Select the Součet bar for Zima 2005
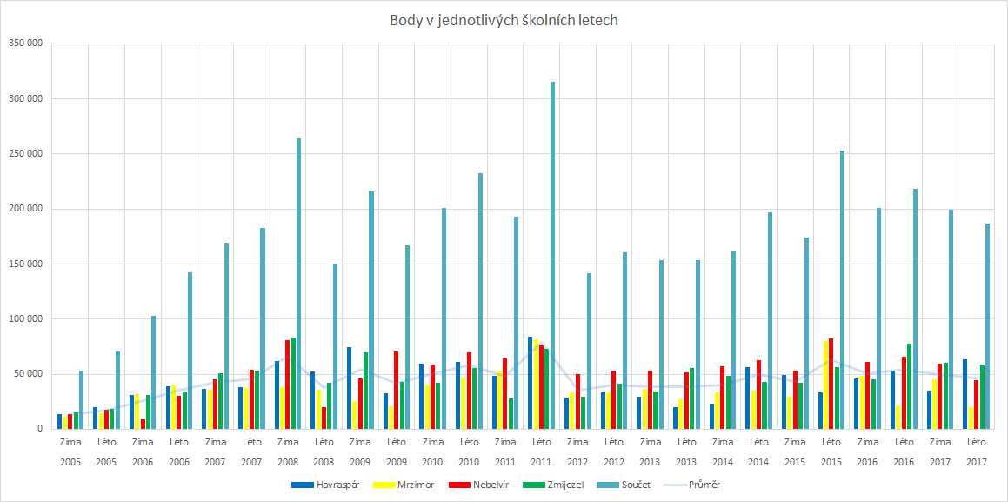This screenshot has width=1008, height=502. 81,400
